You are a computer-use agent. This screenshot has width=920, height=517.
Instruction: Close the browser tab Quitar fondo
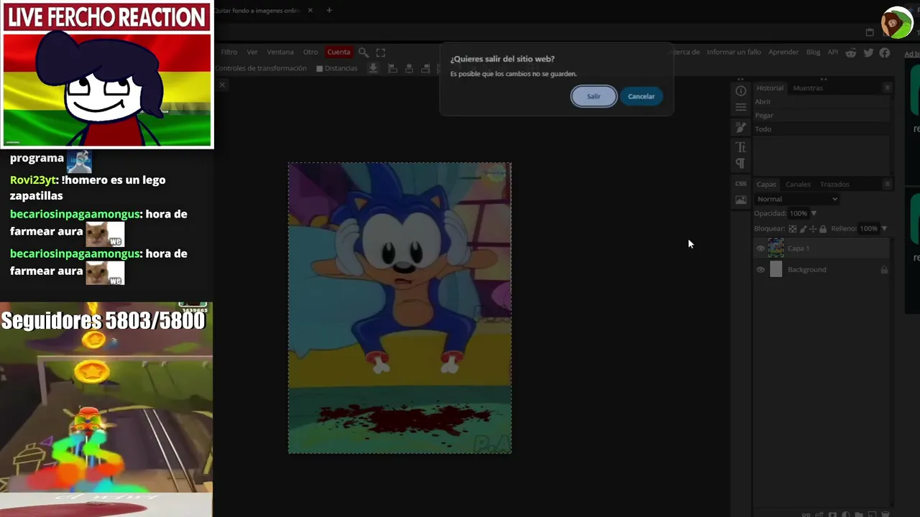(310, 11)
